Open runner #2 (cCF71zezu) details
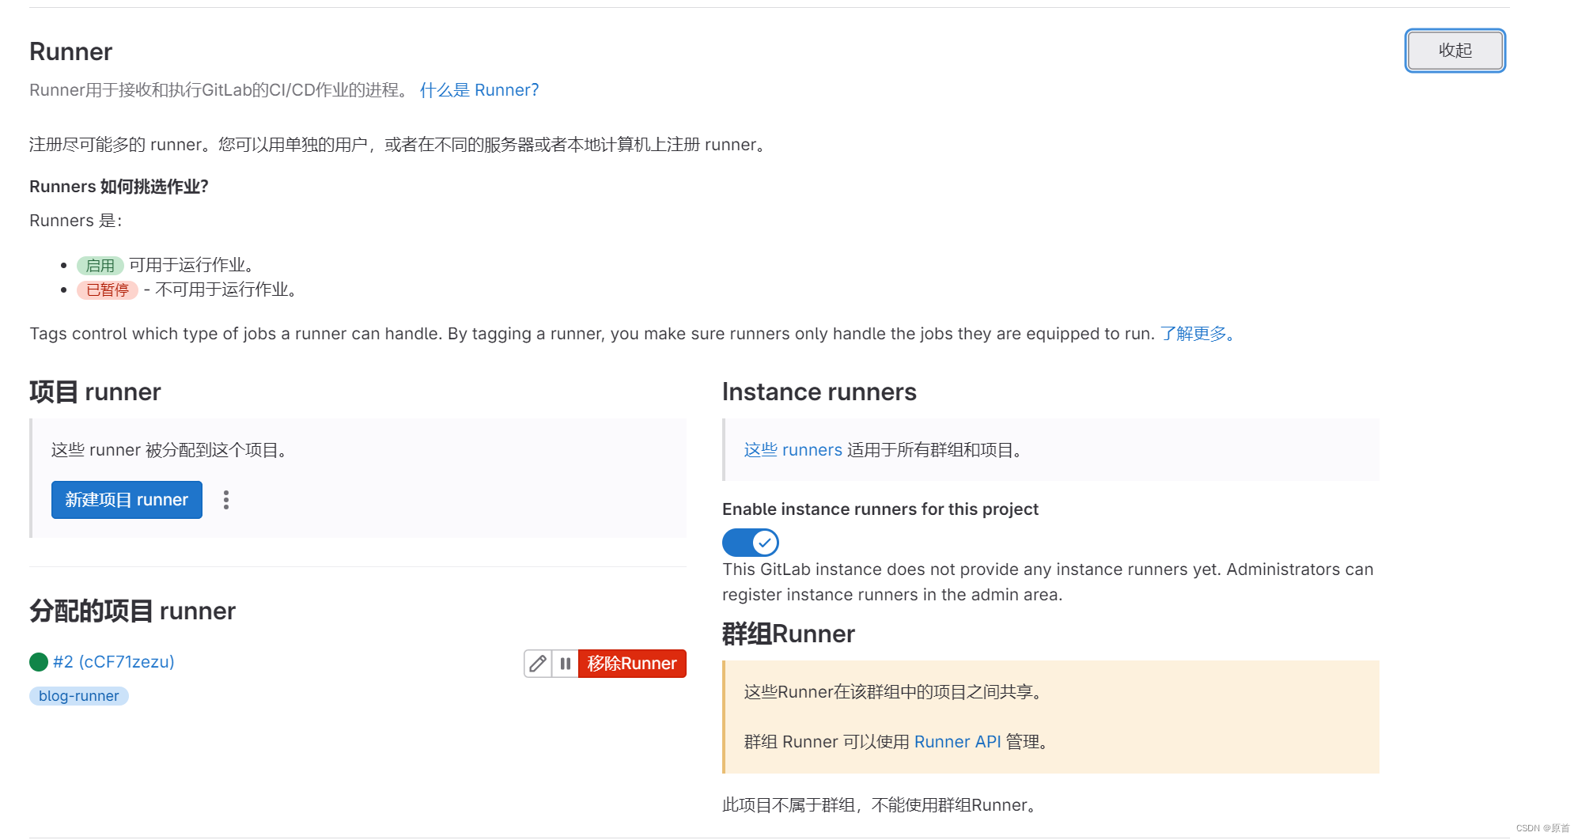The width and height of the screenshot is (1582, 840). pyautogui.click(x=114, y=662)
